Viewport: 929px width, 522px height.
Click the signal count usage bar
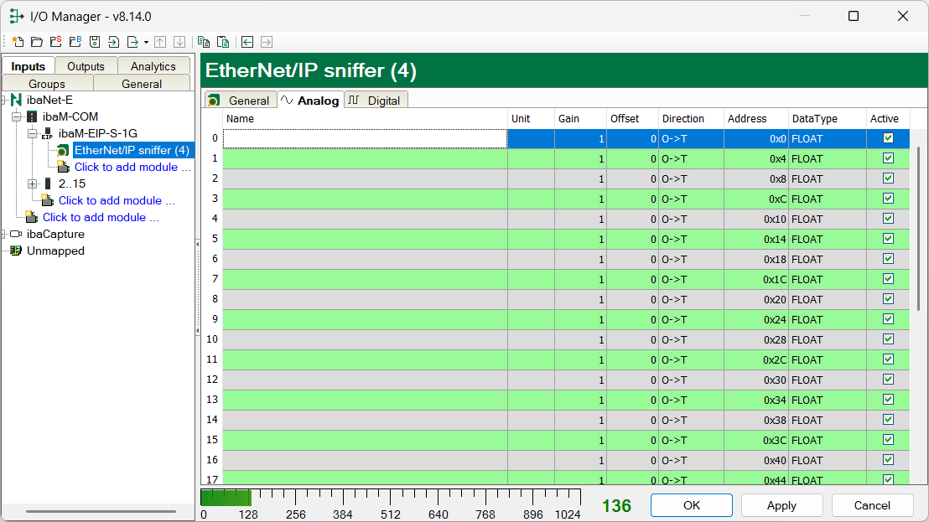click(x=391, y=497)
